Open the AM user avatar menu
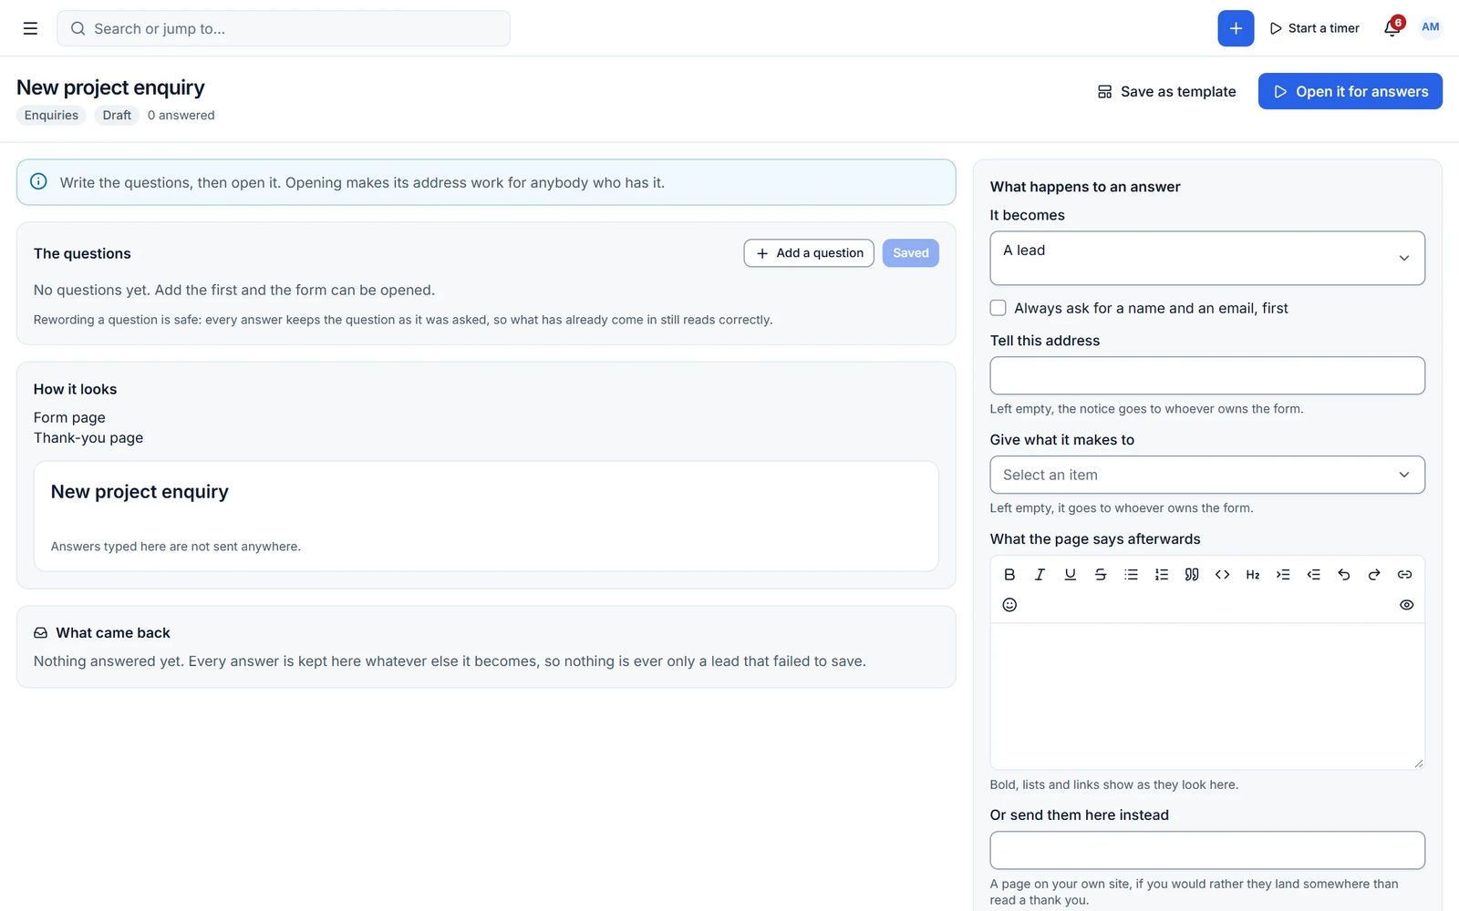The image size is (1459, 911). 1430,27
